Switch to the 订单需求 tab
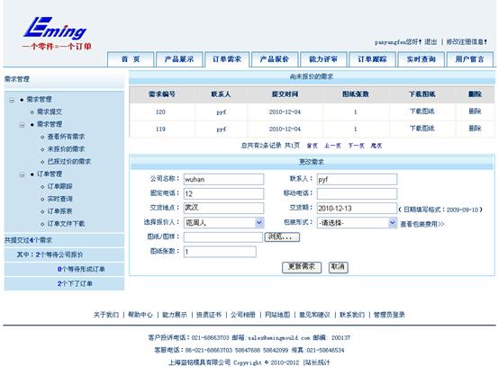The width and height of the screenshot is (498, 375). coord(227,59)
